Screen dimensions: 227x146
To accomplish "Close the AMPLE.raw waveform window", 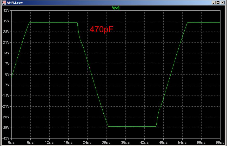I will 223,2.
